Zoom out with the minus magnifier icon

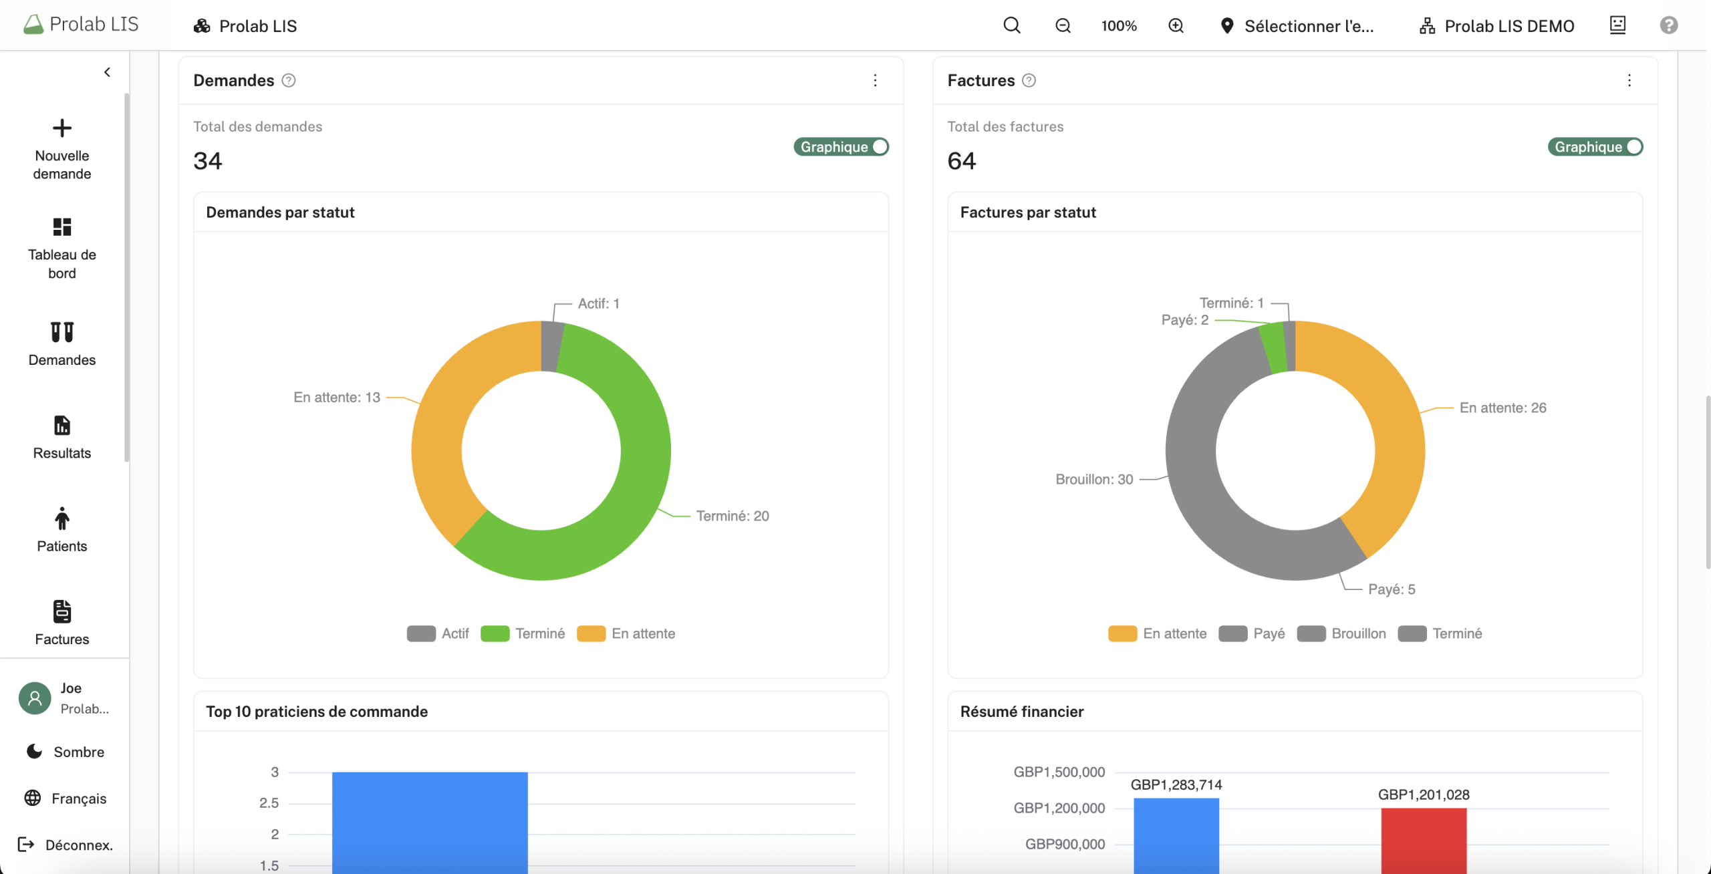click(1063, 25)
